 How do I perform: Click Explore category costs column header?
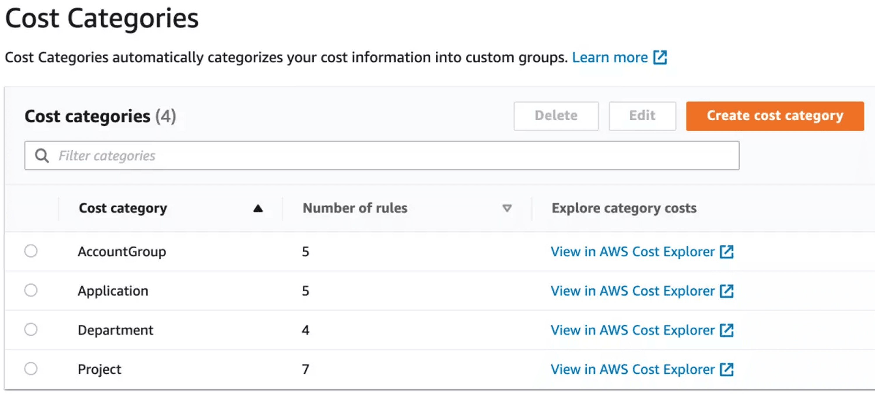click(624, 208)
